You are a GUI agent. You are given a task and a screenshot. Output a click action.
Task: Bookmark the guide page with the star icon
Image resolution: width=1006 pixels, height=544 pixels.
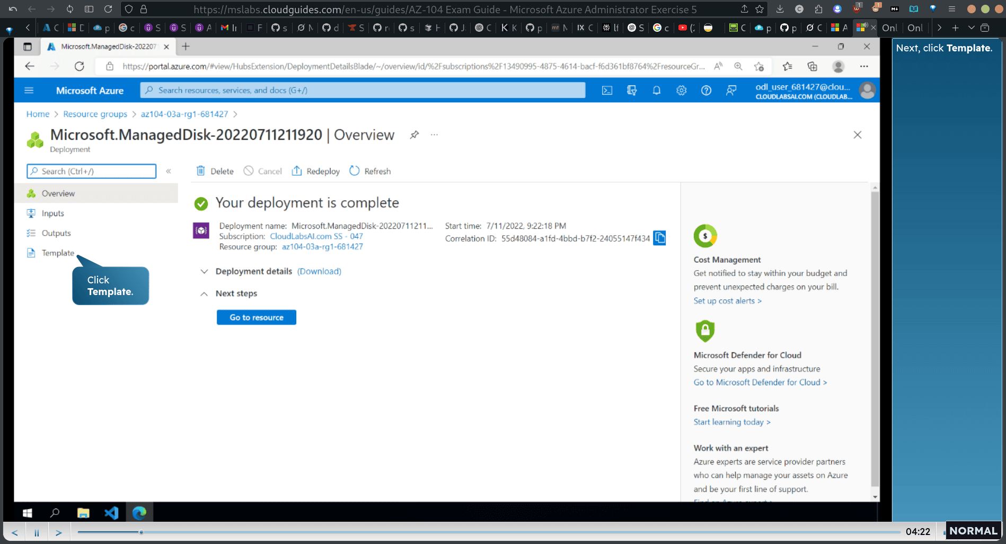point(760,9)
